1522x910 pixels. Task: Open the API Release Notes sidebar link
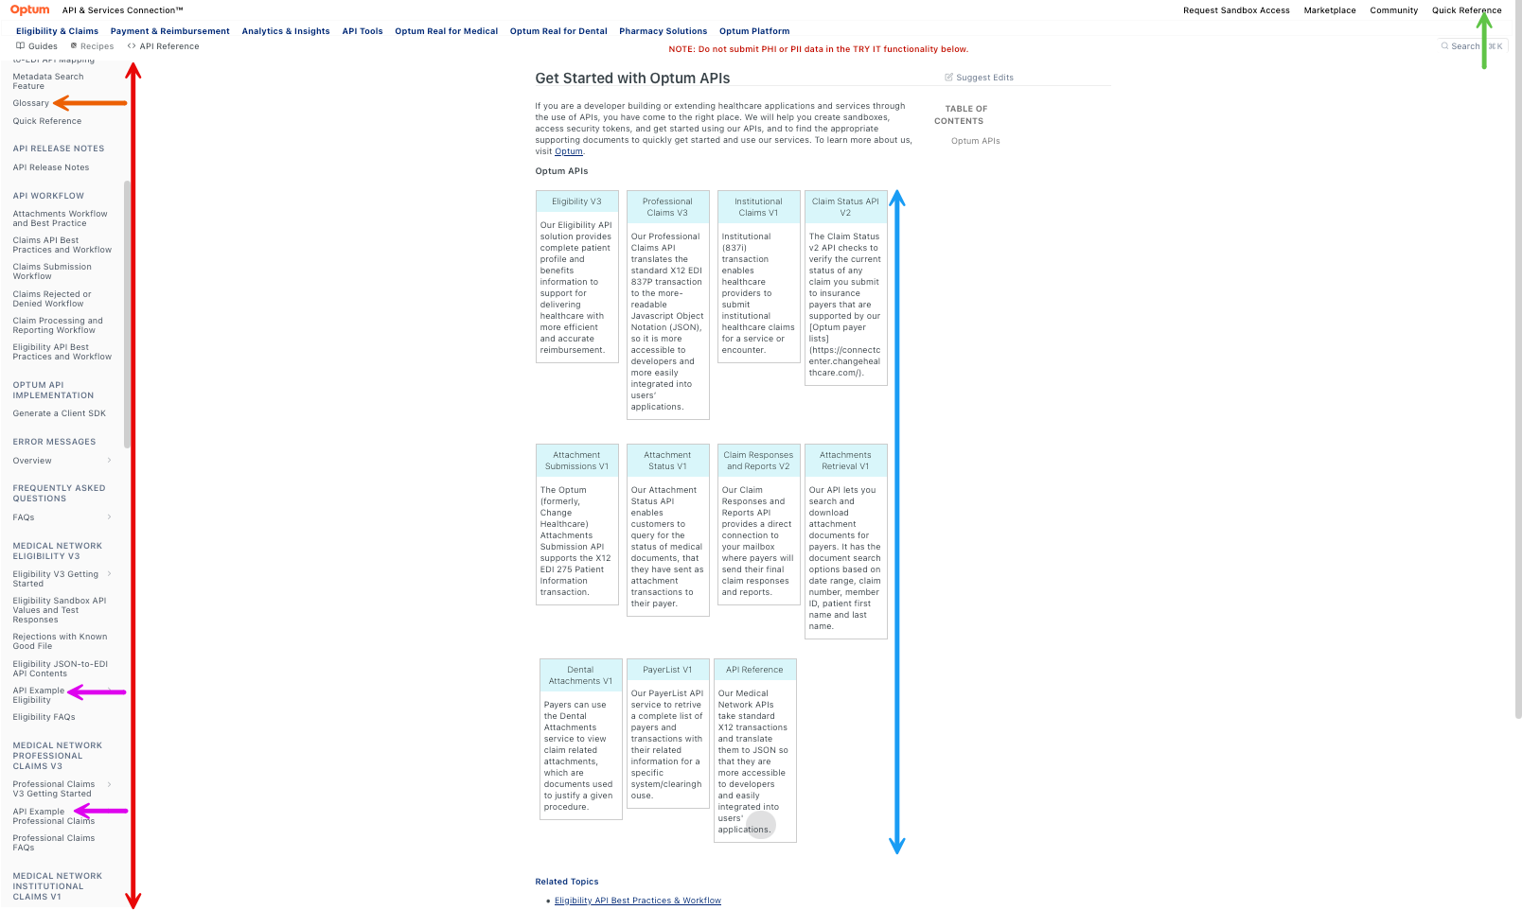point(51,167)
